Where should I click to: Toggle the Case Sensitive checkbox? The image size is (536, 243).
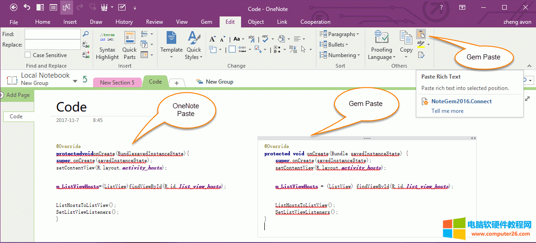tap(28, 55)
